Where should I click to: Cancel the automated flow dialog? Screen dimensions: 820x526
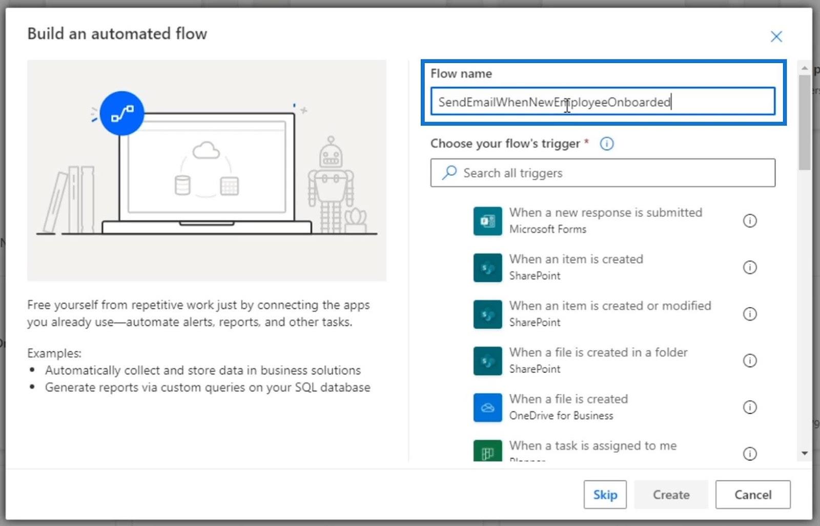click(x=753, y=495)
